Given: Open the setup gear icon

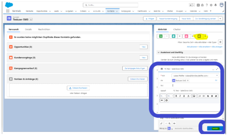Looking at the screenshot, I should pos(211,5).
